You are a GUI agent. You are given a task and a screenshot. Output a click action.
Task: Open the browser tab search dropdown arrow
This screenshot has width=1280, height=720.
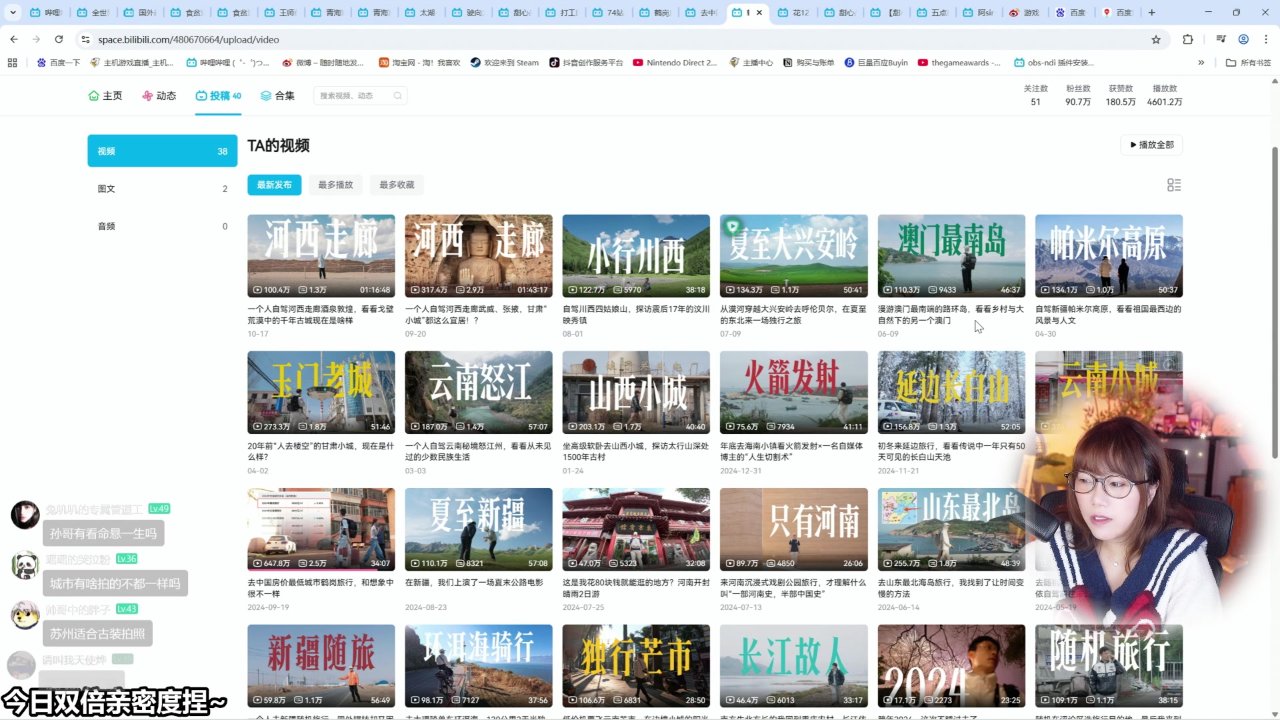point(13,12)
